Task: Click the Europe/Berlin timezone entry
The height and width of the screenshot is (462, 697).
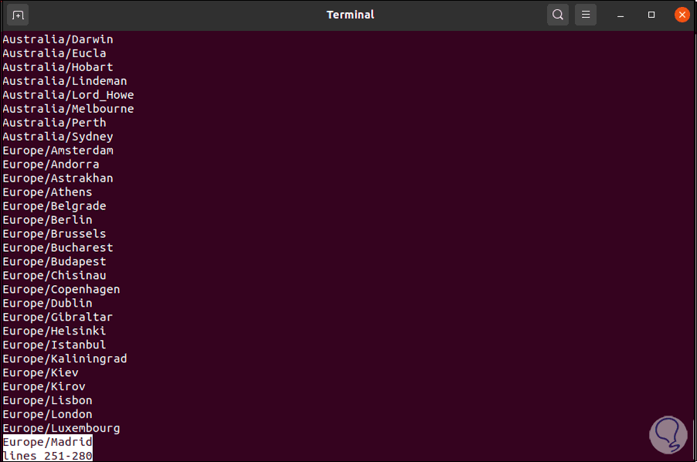Action: (47, 220)
